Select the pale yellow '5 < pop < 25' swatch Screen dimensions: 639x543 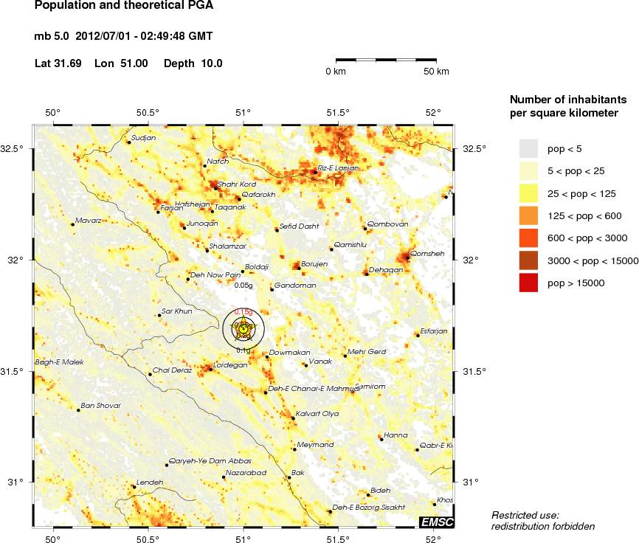528,171
